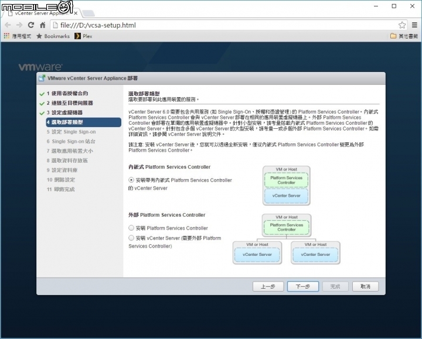The width and height of the screenshot is (422, 339).
Task: Click the 內嵌式 Platform Services Controller heading
Action: pos(169,167)
